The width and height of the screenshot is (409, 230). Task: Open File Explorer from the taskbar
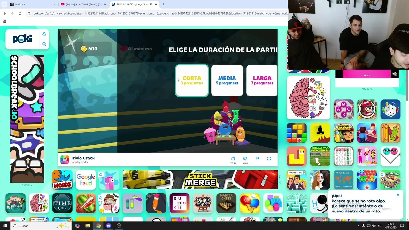tap(88, 226)
